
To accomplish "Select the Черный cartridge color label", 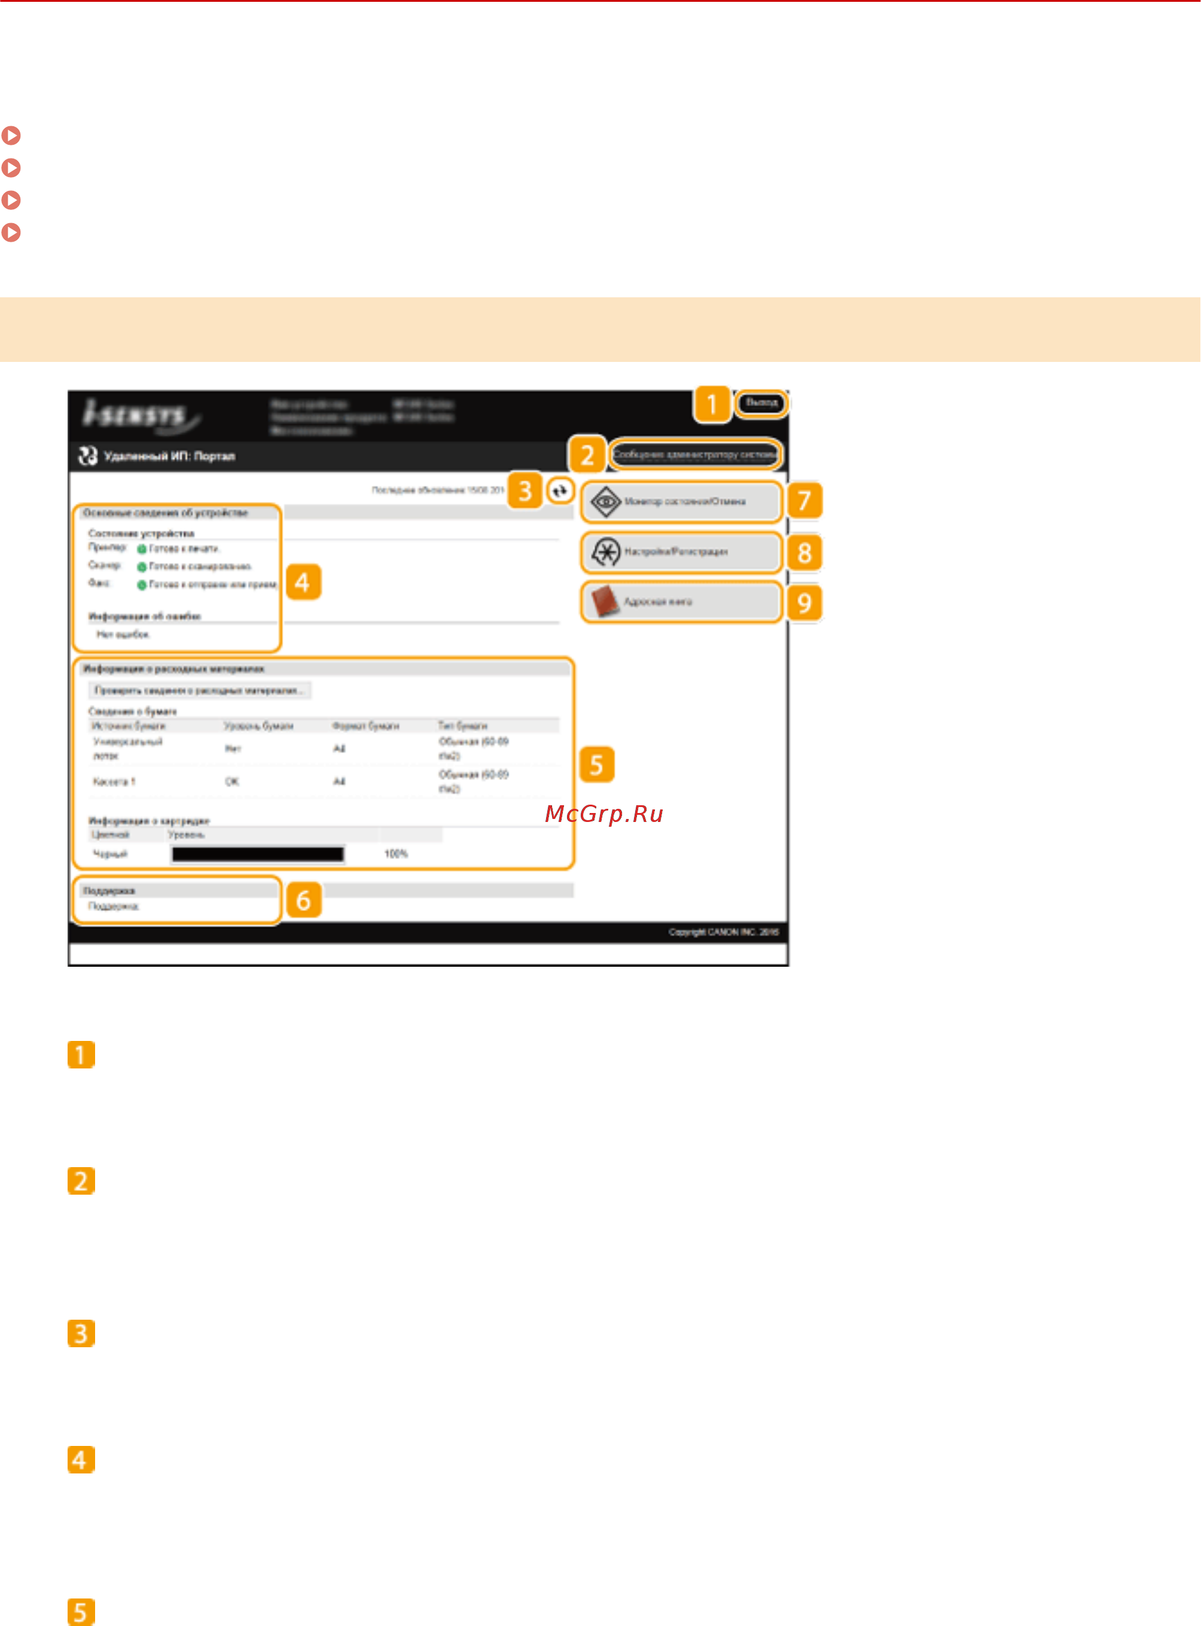I will (110, 854).
